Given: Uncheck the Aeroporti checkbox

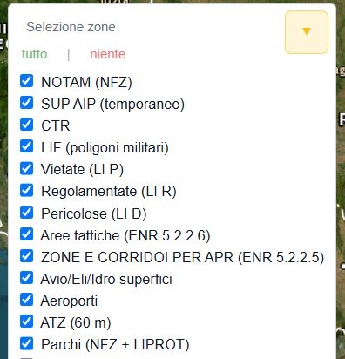Looking at the screenshot, I should click(26, 300).
